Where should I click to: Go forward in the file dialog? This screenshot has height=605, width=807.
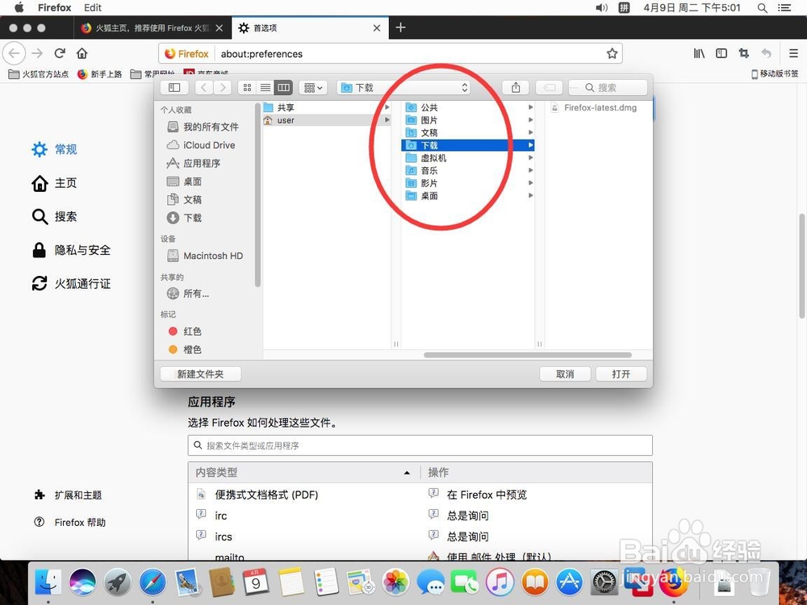click(x=223, y=87)
